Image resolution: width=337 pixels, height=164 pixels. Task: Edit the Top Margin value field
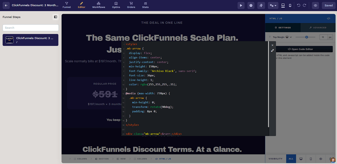click(x=324, y=37)
